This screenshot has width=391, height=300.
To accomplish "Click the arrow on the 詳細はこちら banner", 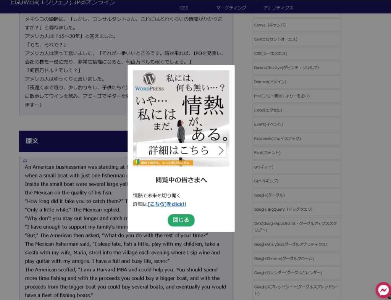I will click(221, 150).
